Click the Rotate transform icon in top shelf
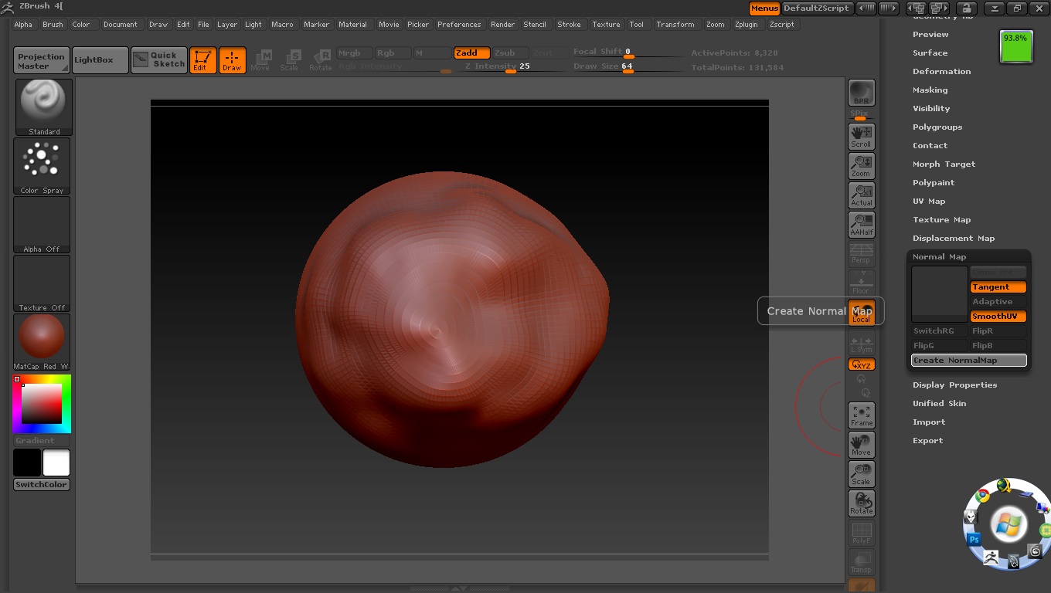Screen dimensions: 1051x593 (x=320, y=59)
